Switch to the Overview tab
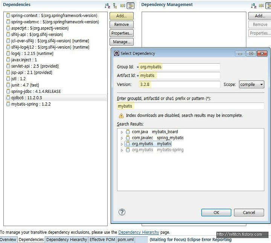This screenshot has height=243, width=271. (x=8, y=240)
